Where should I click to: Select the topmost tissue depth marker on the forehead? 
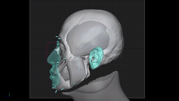[x=57, y=37]
